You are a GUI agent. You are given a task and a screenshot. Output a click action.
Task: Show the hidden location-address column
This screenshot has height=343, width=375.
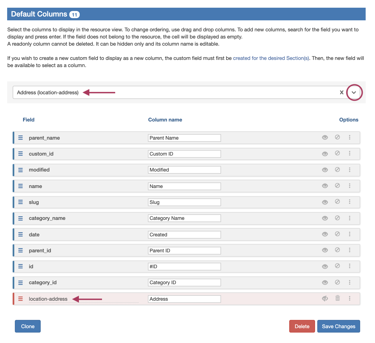(x=325, y=298)
